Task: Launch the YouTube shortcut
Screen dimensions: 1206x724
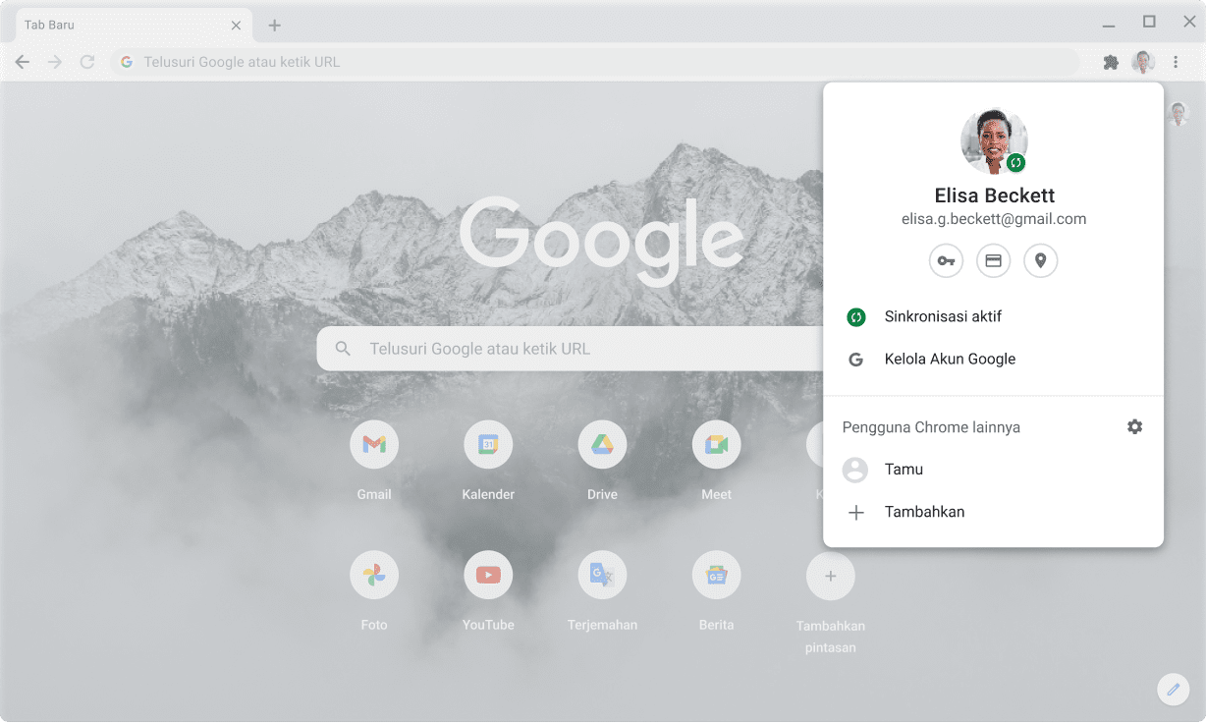Action: 488,575
